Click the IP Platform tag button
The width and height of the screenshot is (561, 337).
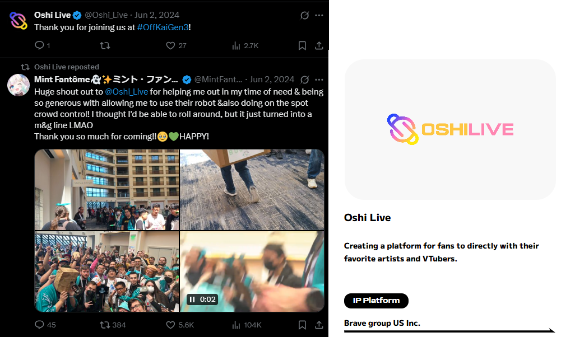(x=376, y=301)
